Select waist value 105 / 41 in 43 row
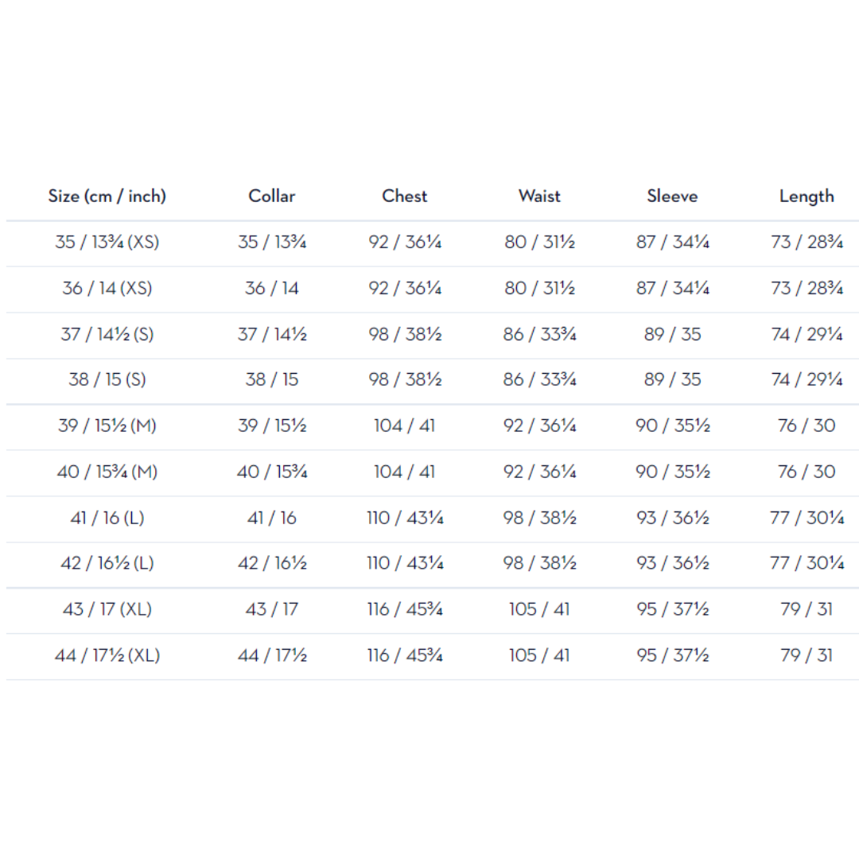This screenshot has width=859, height=859. (x=539, y=609)
